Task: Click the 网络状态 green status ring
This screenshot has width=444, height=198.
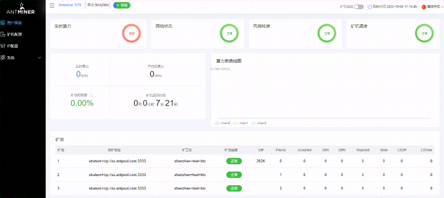Action: 229,33
